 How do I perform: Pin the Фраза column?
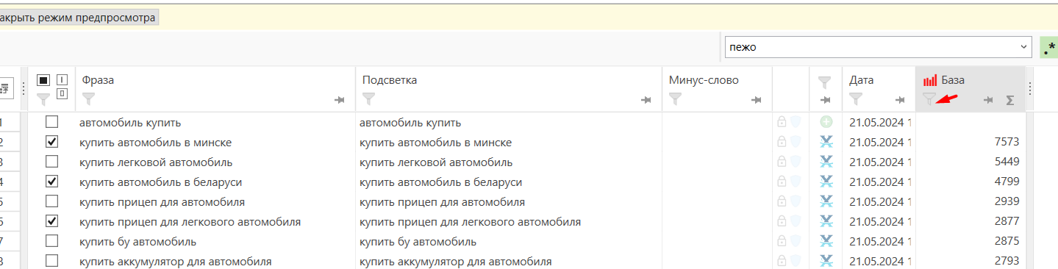click(340, 100)
